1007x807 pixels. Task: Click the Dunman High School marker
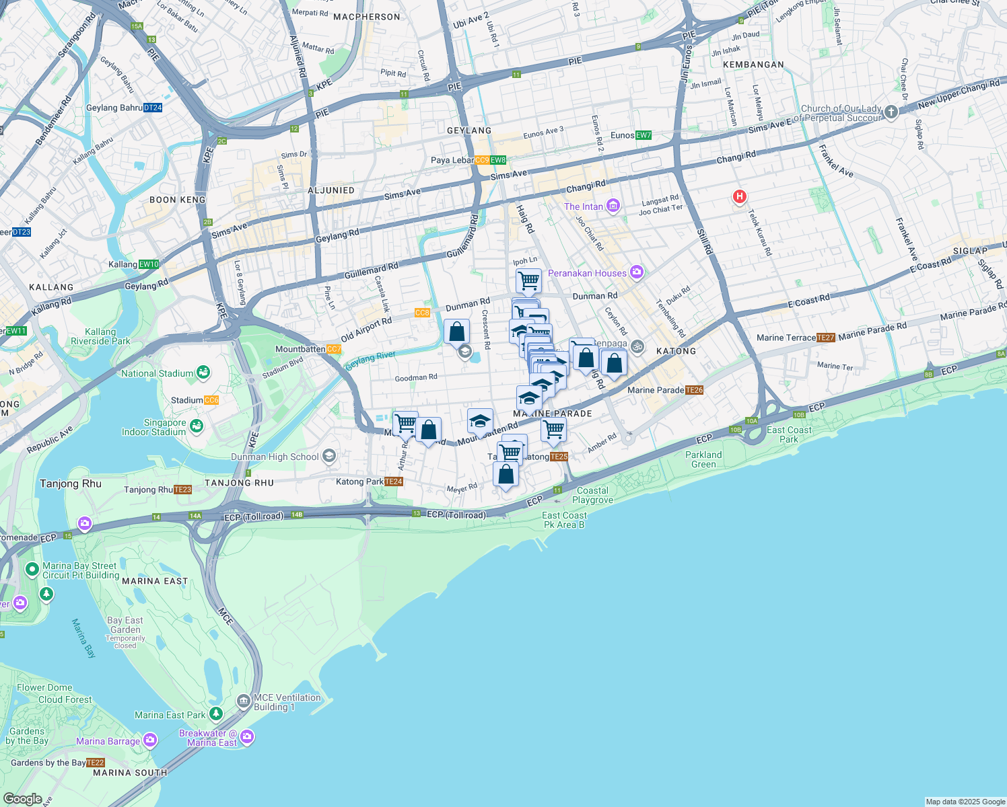pos(328,455)
